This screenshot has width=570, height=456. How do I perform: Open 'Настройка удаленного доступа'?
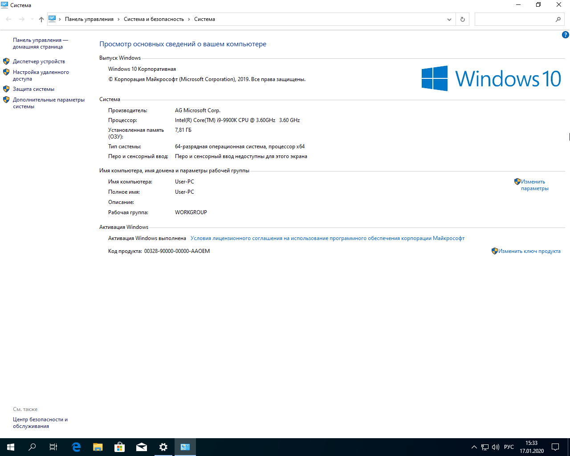41,75
